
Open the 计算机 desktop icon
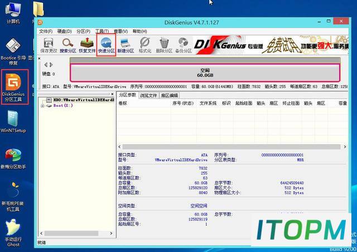pyautogui.click(x=13, y=13)
